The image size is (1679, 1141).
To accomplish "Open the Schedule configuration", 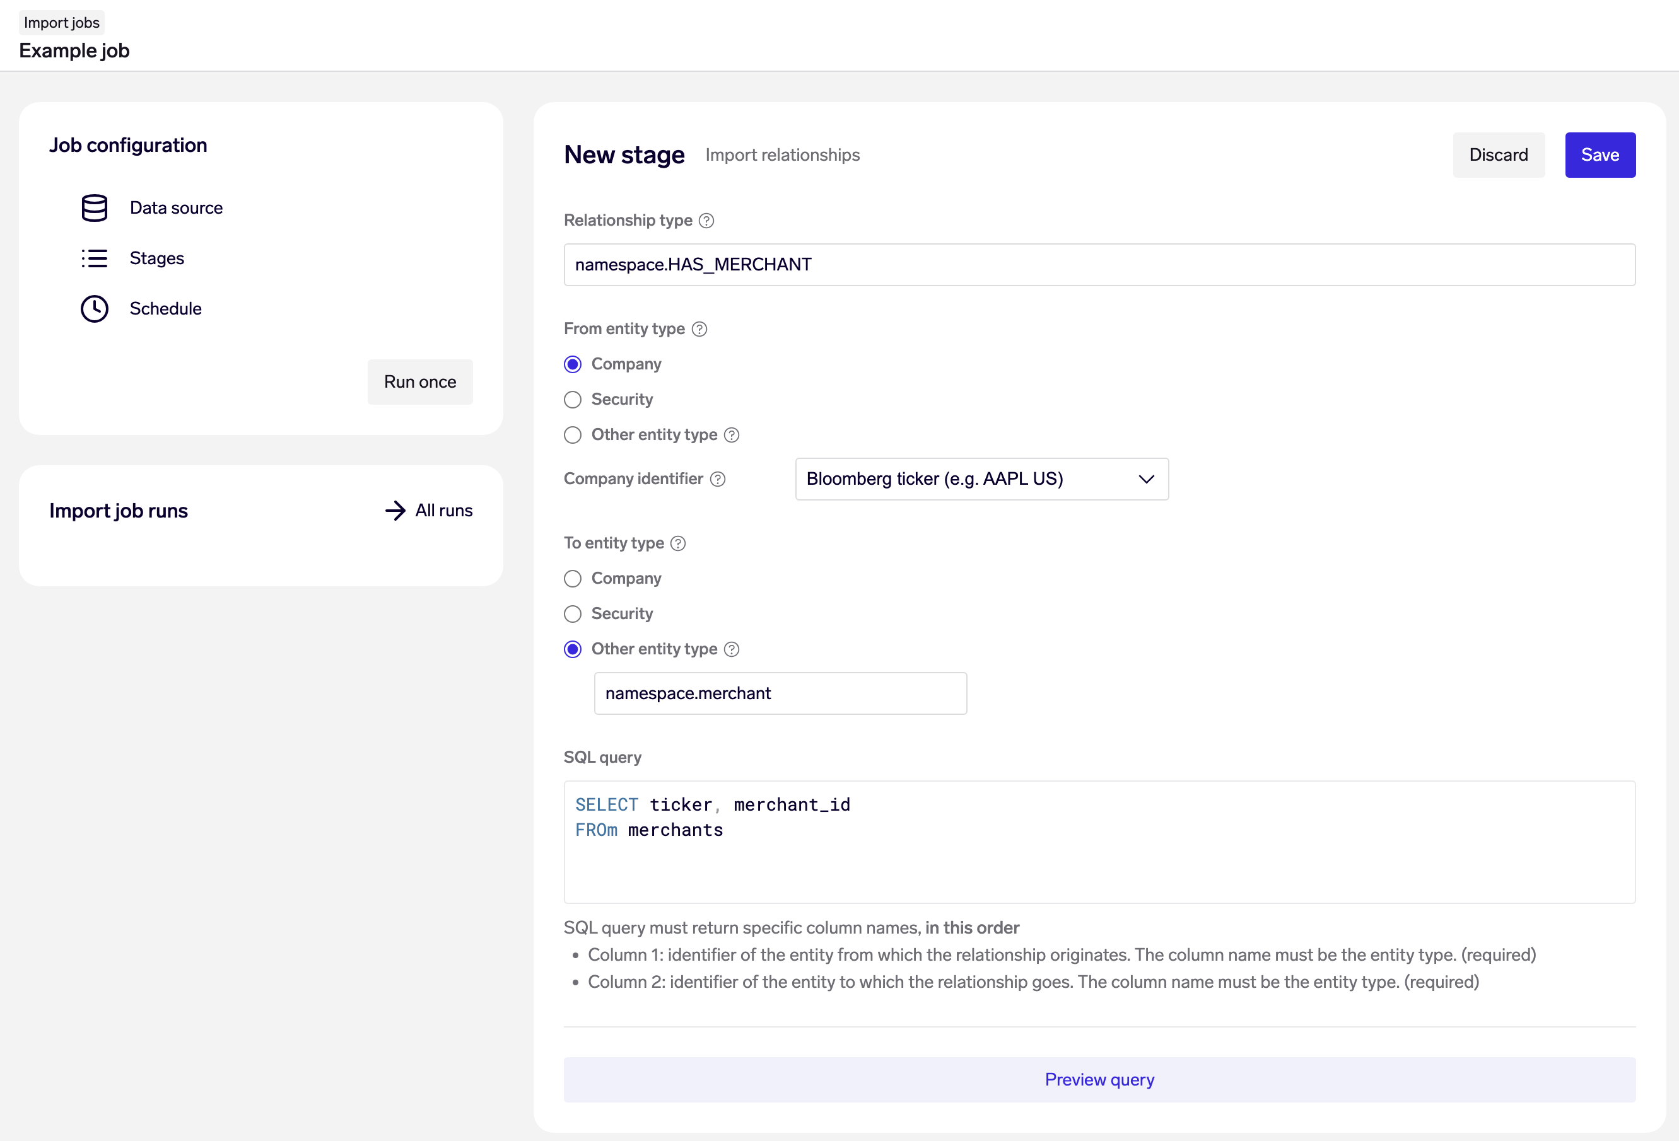I will click(x=165, y=309).
